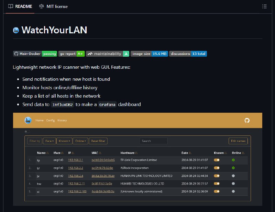Sort hosts by MAC column icon
This screenshot has height=212, width=275.
point(100,153)
